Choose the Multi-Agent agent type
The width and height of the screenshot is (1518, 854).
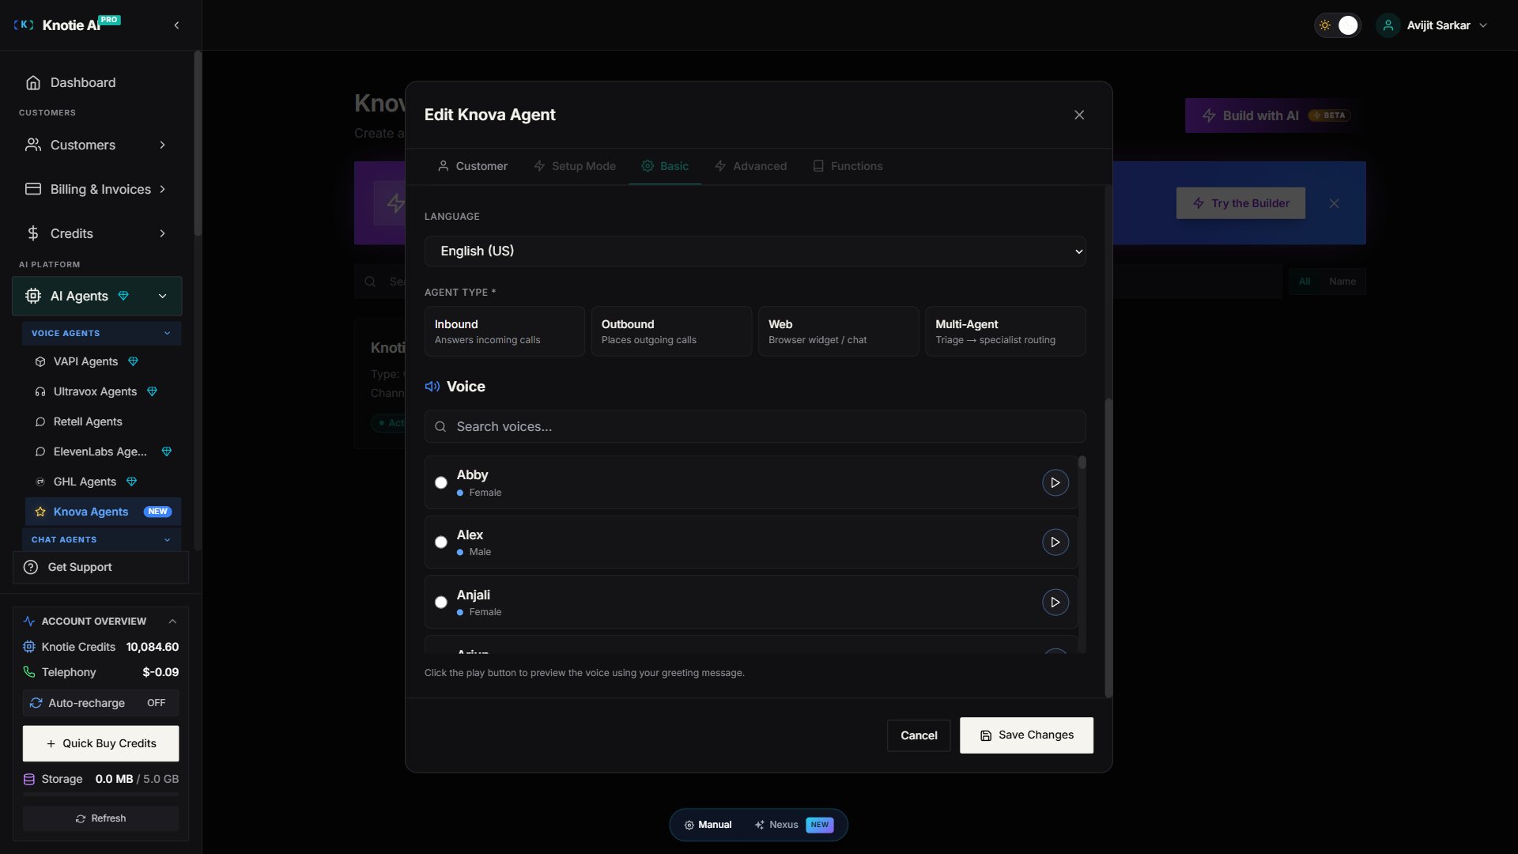[1006, 331]
